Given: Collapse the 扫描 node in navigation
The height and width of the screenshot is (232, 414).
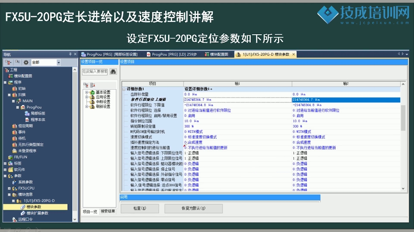Looking at the screenshot, I should (x=9, y=95).
